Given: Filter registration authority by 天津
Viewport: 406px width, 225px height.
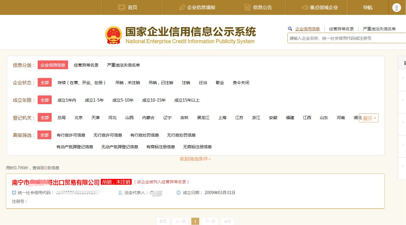Looking at the screenshot, I should (x=95, y=118).
